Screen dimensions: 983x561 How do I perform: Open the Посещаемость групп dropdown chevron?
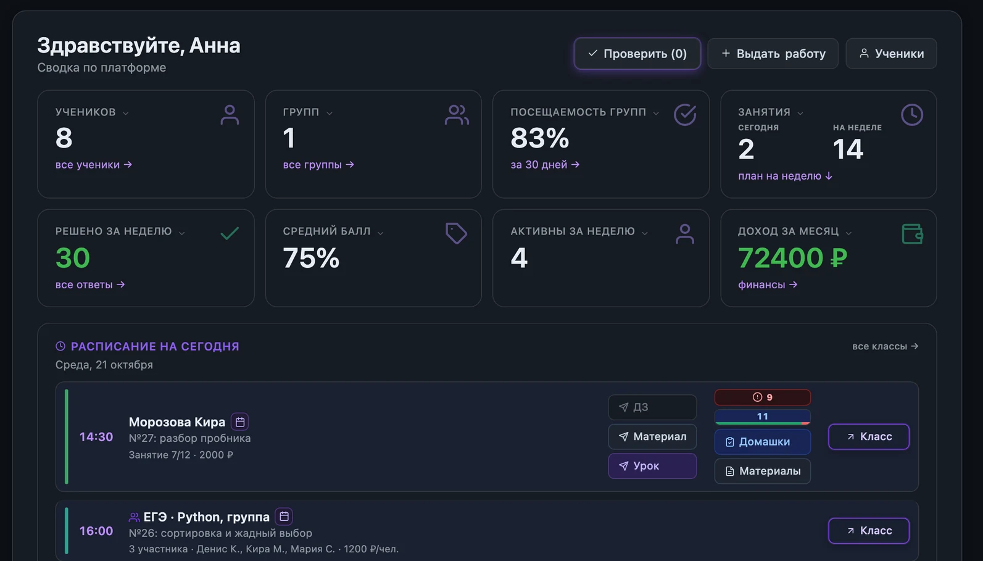[x=657, y=113]
